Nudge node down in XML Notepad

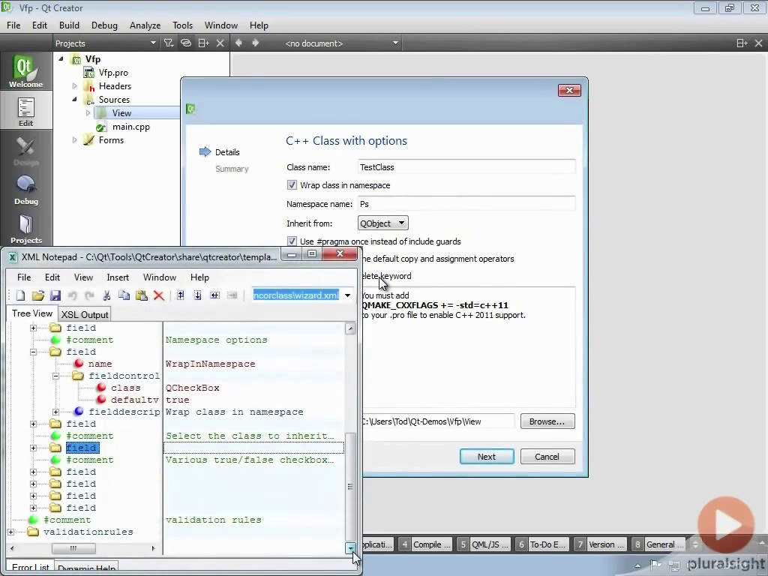point(197,295)
